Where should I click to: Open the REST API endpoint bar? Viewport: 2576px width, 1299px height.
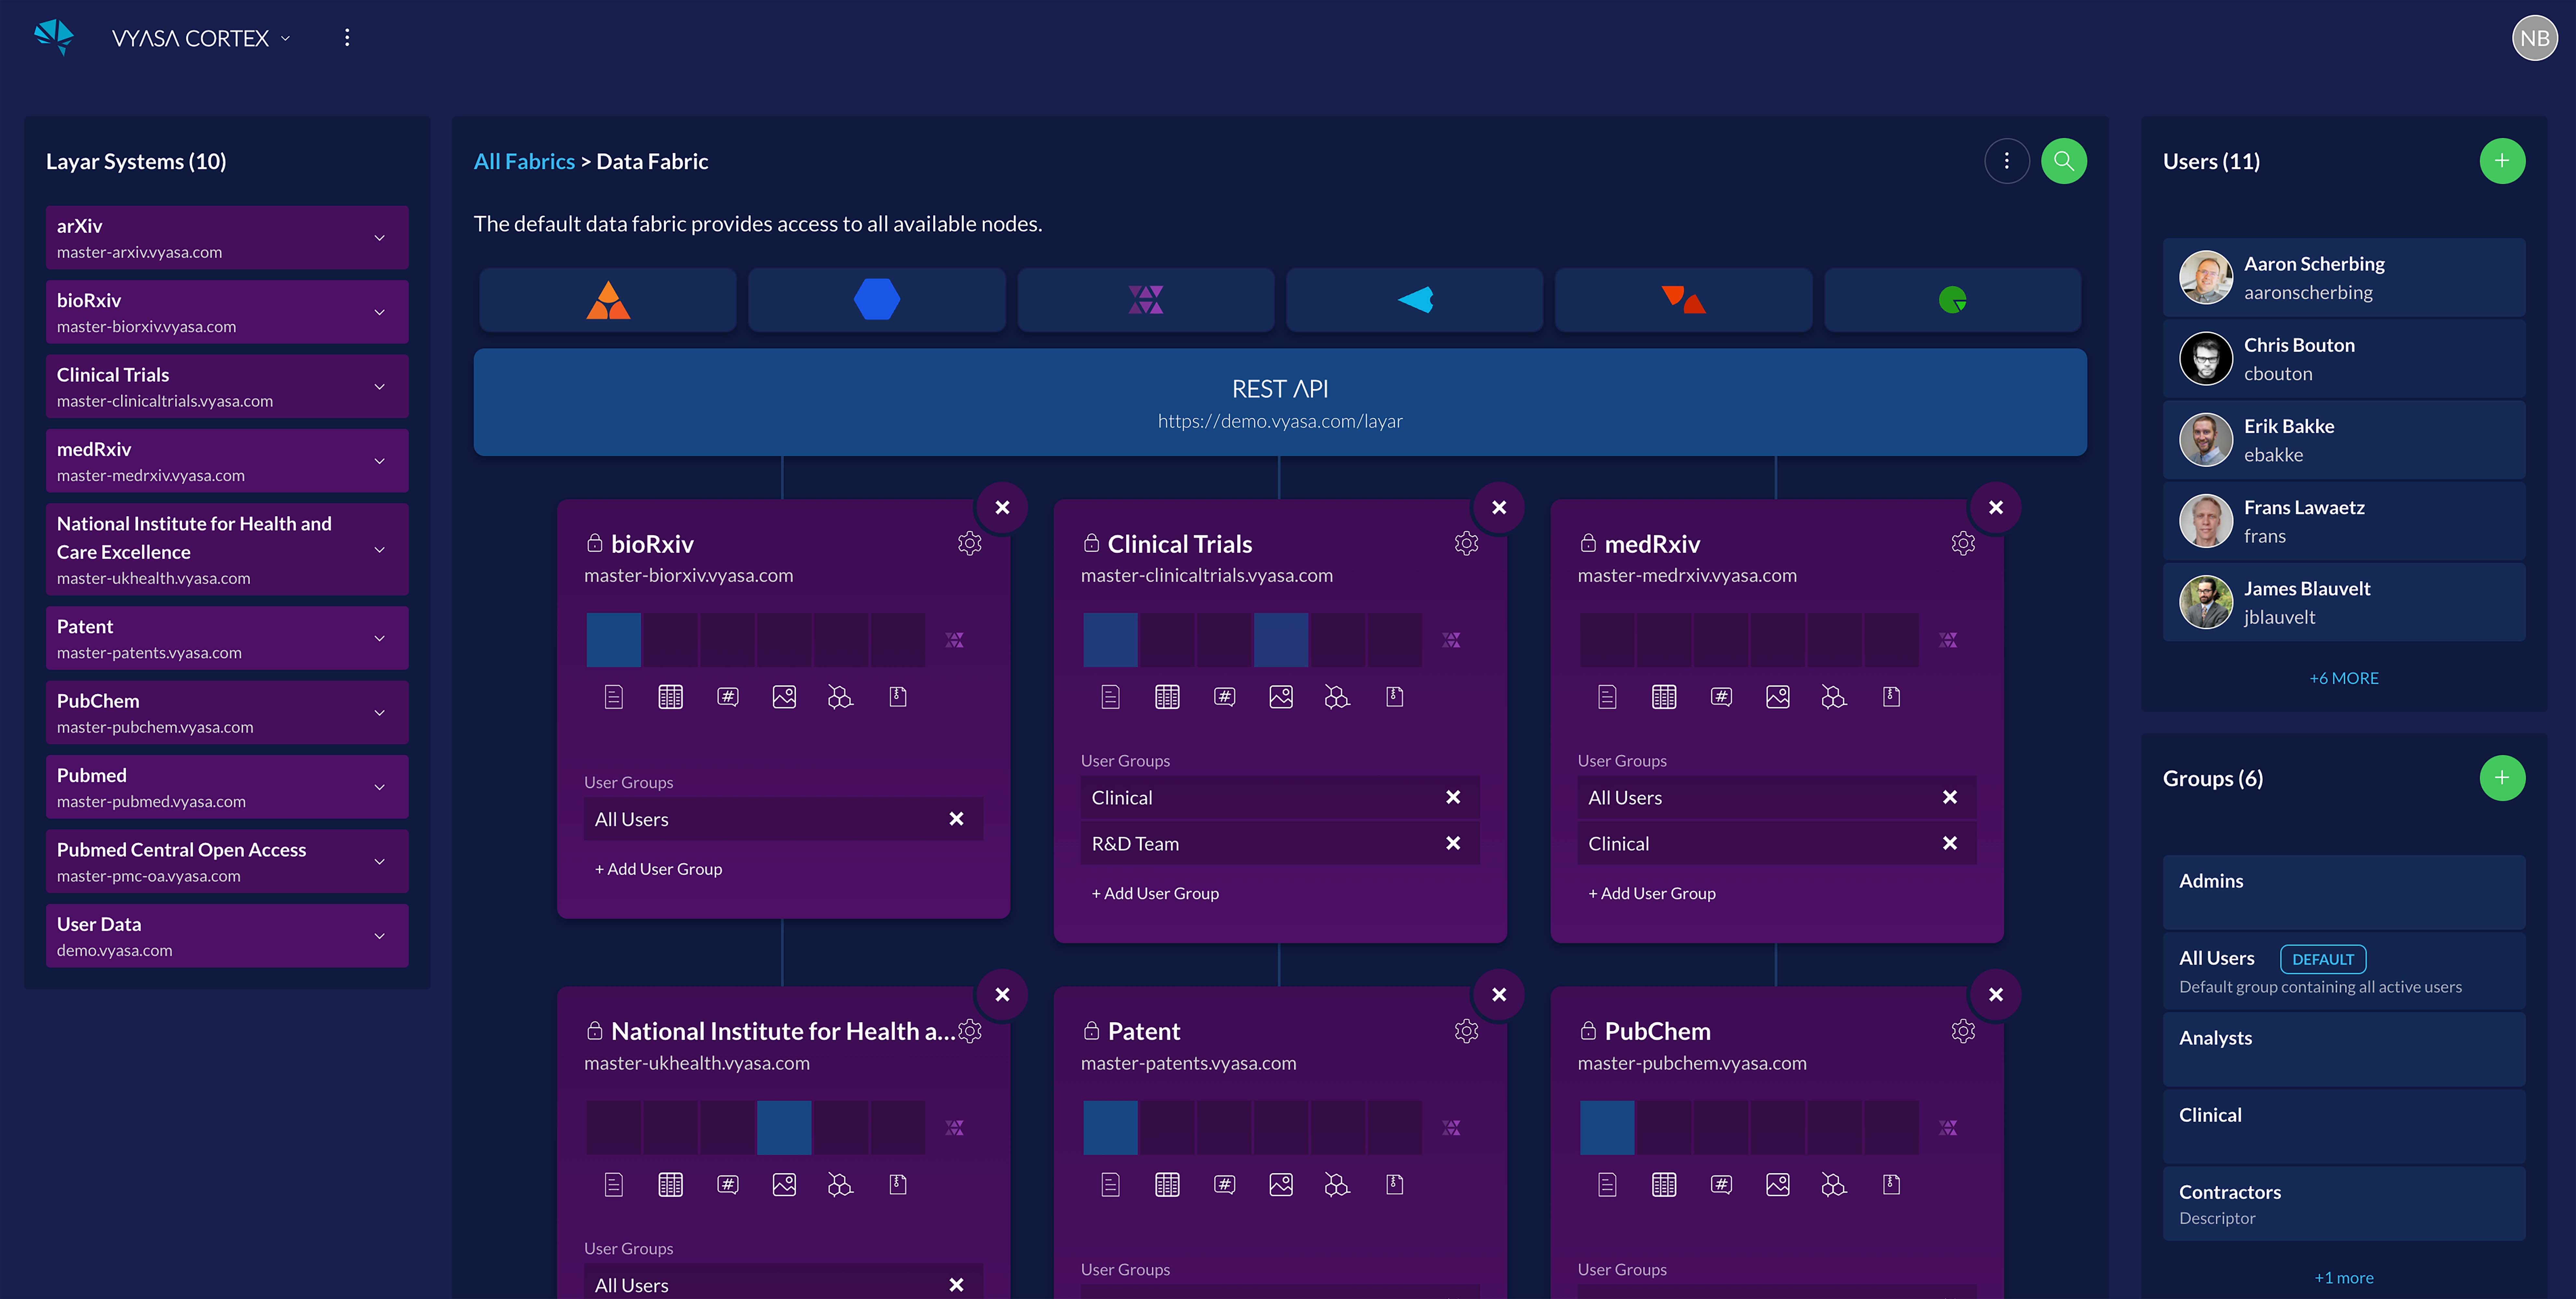[x=1280, y=403]
